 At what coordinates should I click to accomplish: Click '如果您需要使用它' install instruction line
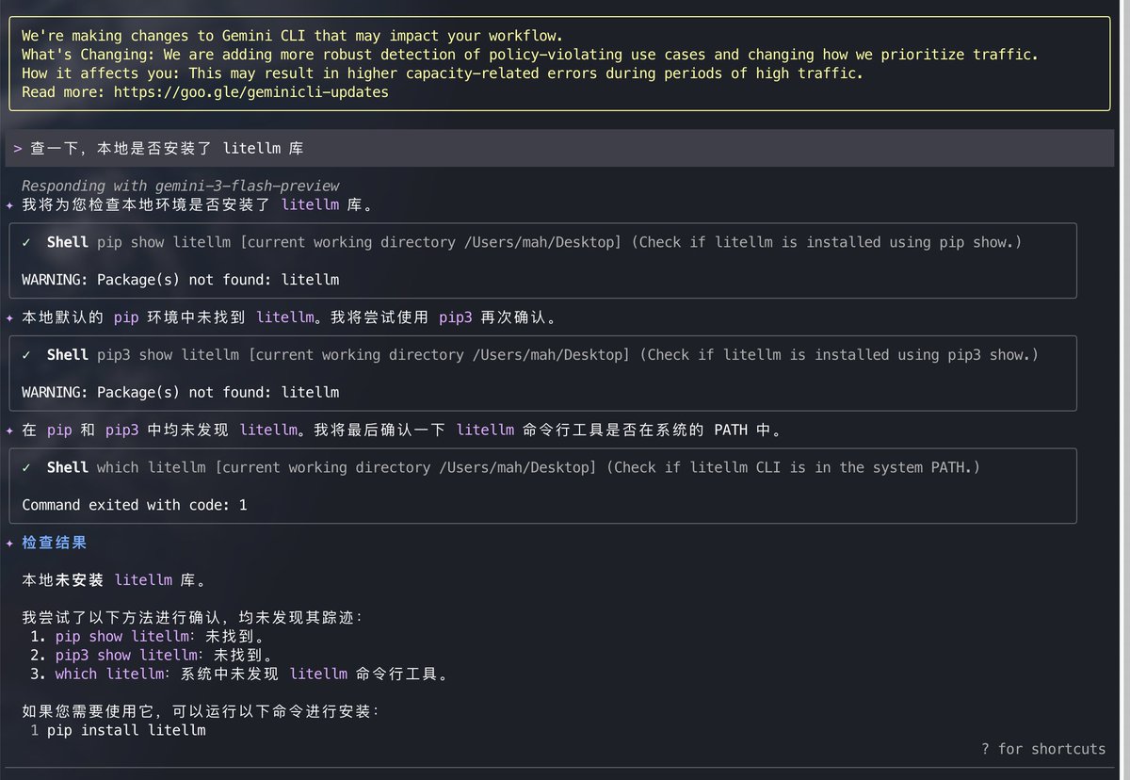[201, 711]
